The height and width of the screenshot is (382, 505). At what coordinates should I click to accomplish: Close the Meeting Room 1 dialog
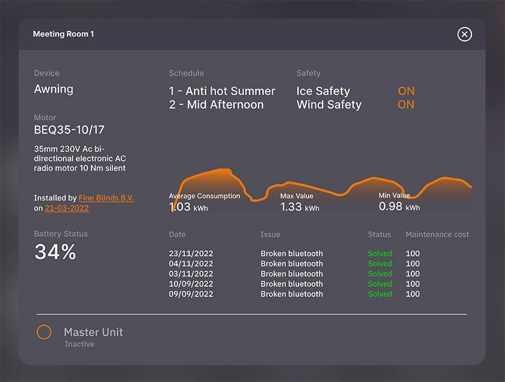(464, 35)
